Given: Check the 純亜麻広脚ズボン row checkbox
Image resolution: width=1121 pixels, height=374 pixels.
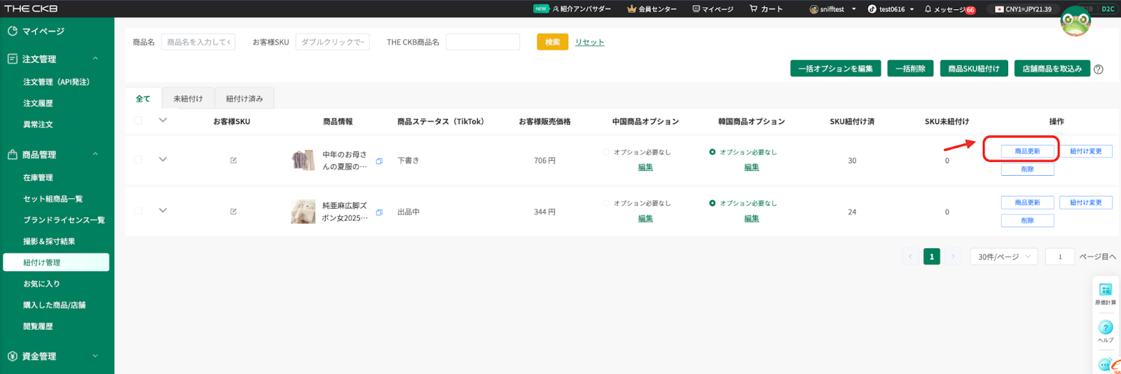Looking at the screenshot, I should tap(138, 211).
